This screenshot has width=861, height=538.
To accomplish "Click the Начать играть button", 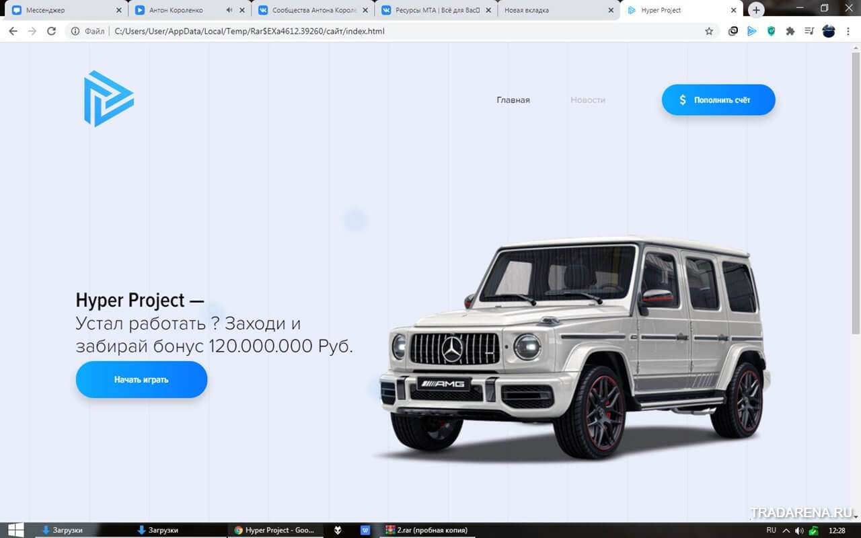I will point(141,379).
